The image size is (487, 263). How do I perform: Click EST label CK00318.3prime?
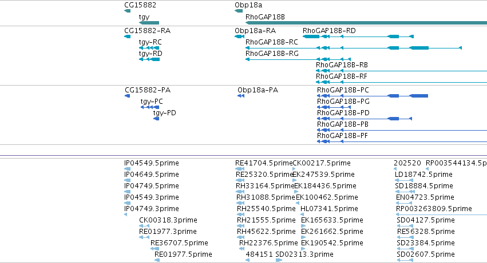click(168, 221)
